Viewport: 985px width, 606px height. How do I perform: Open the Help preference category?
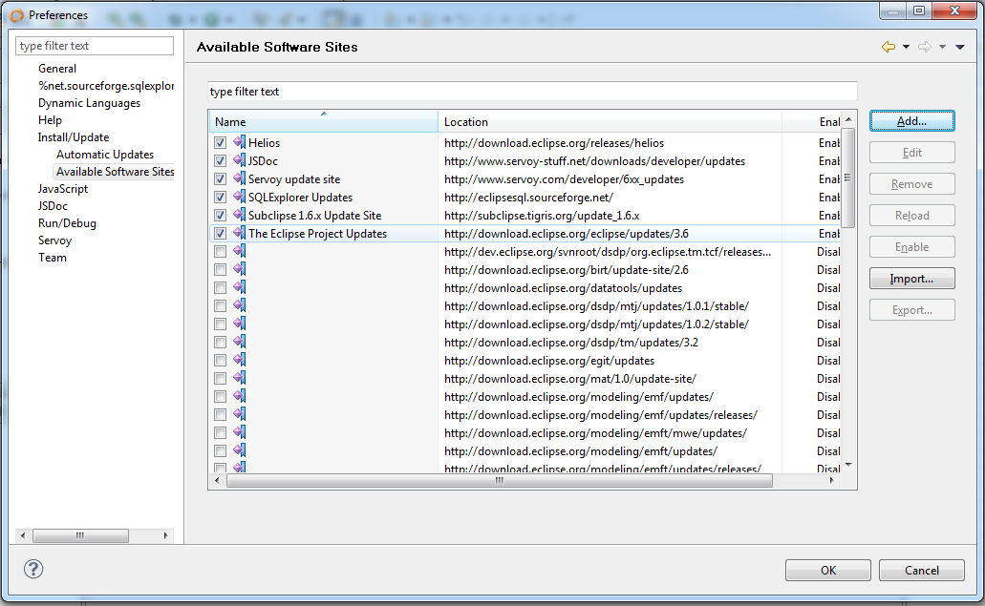tap(50, 120)
